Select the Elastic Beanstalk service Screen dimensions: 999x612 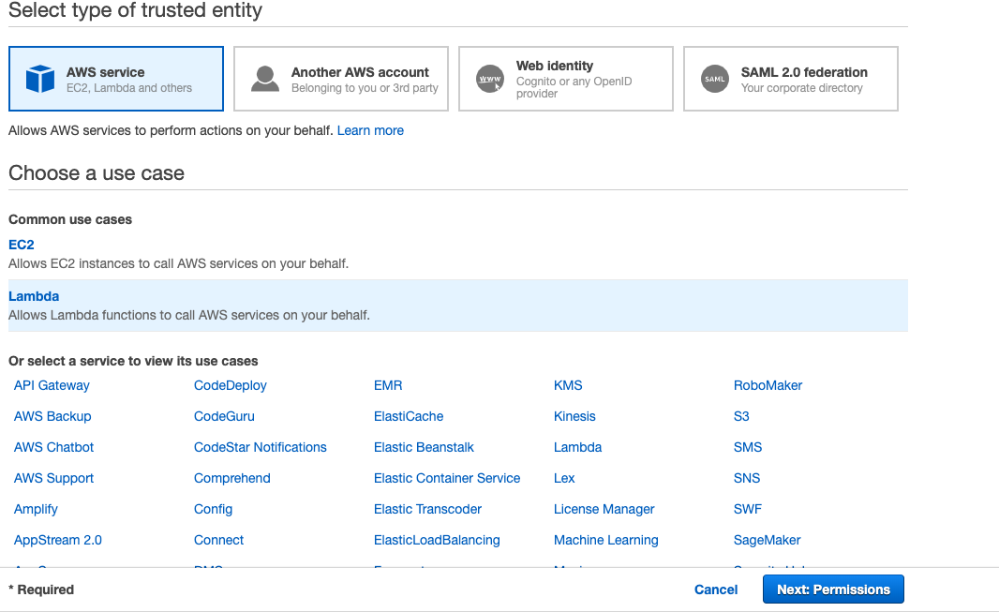[424, 447]
